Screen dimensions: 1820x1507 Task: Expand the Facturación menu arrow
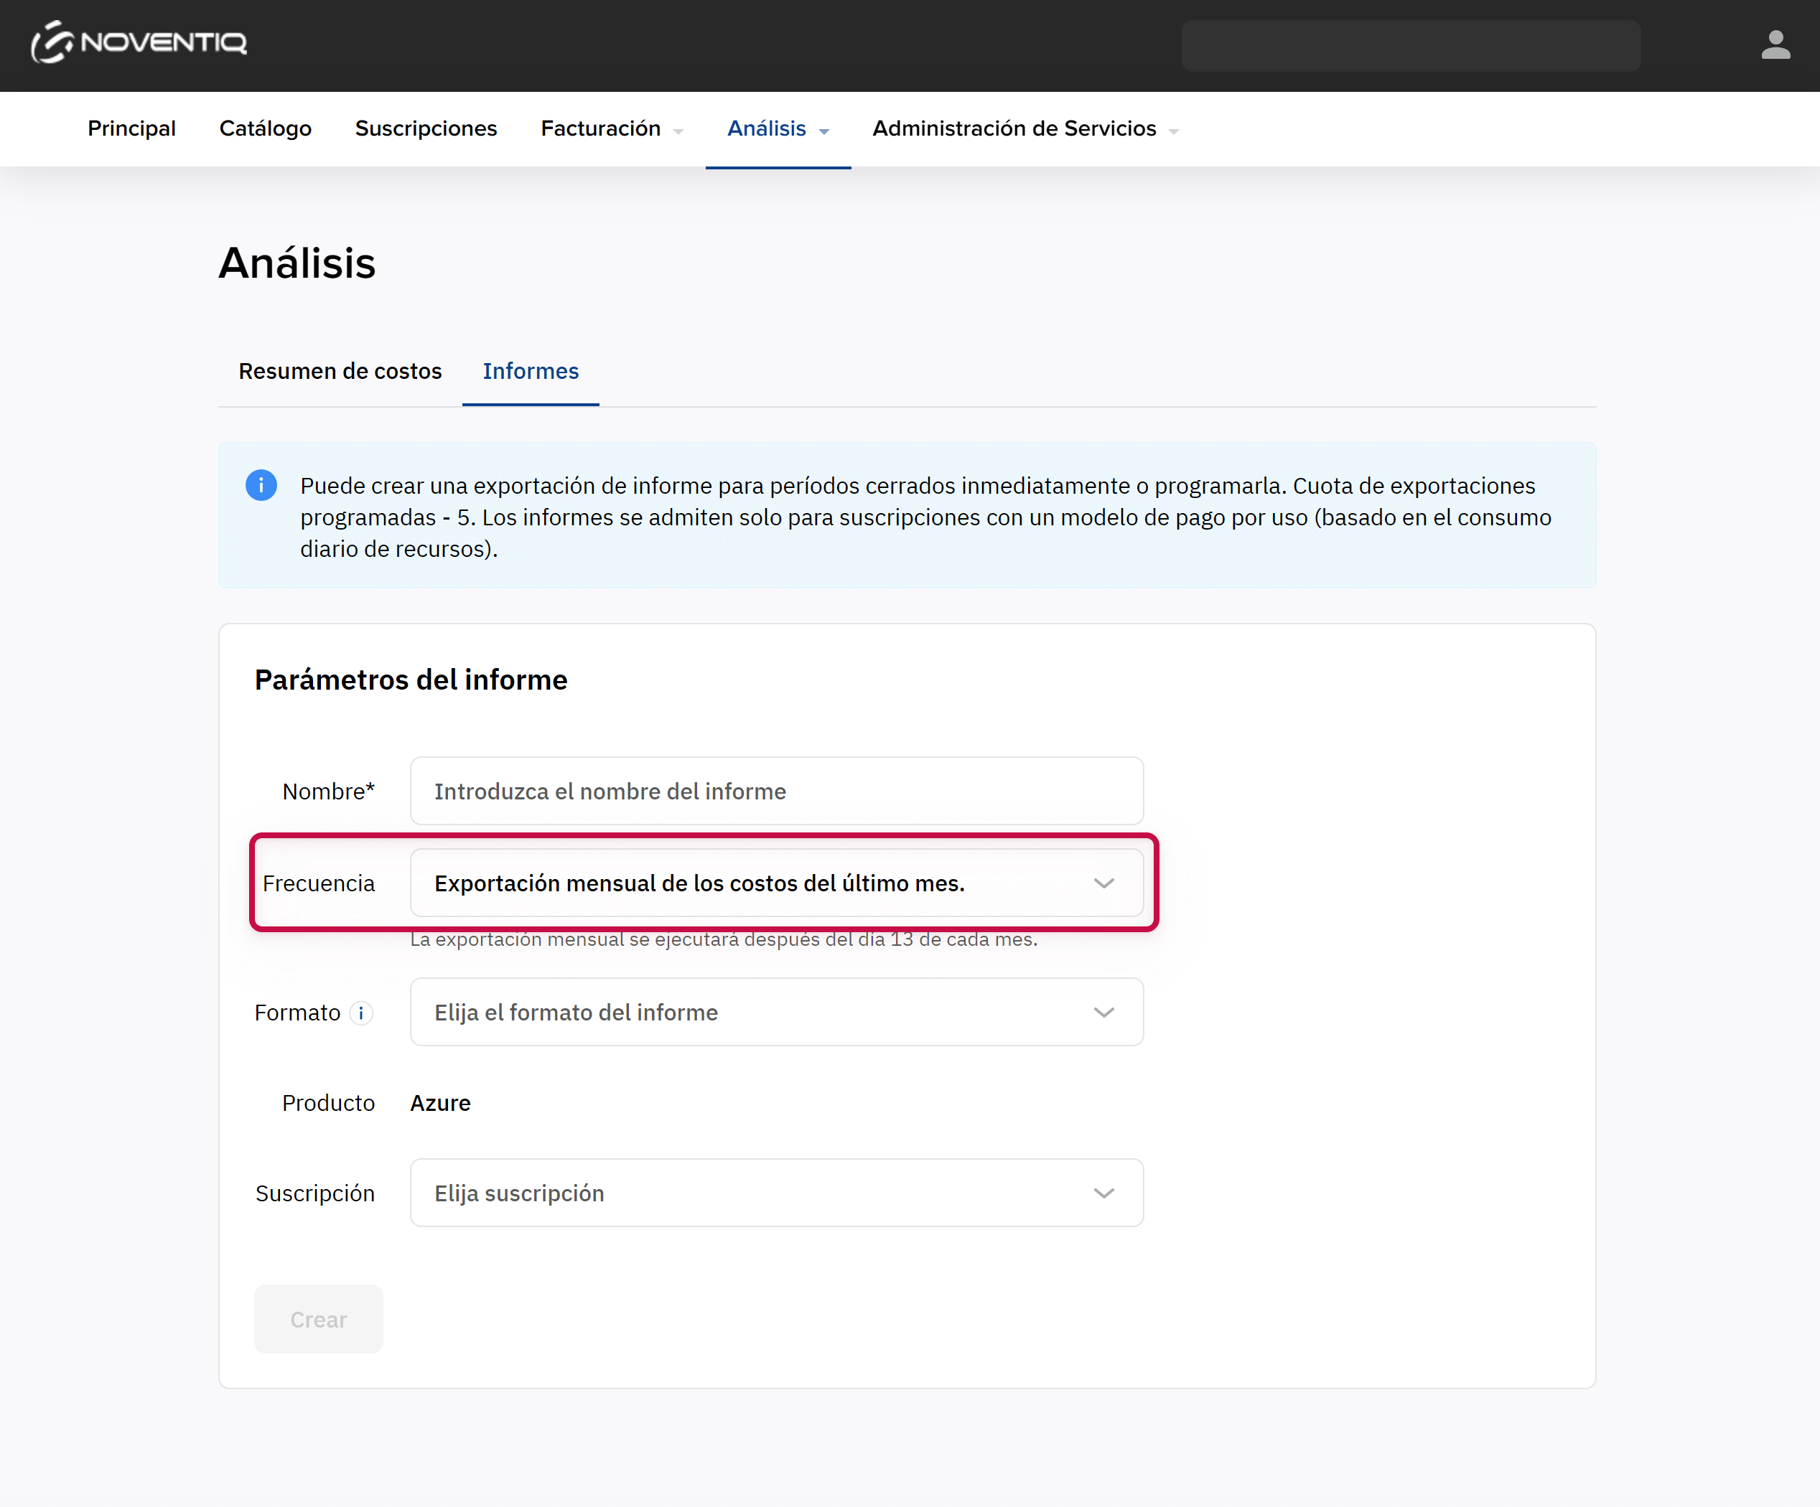(678, 131)
